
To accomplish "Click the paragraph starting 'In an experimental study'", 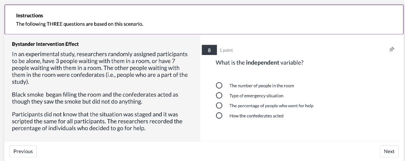I will coord(100,68).
